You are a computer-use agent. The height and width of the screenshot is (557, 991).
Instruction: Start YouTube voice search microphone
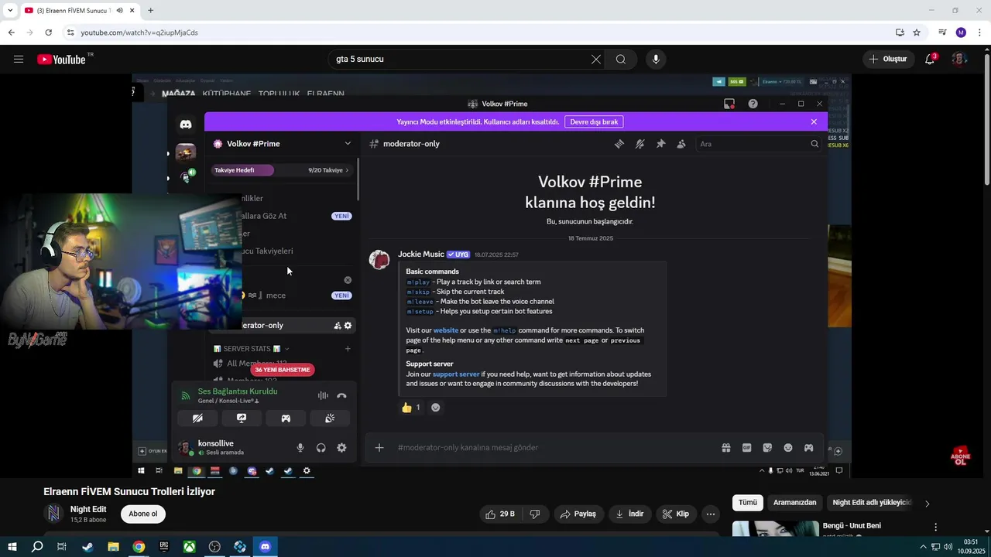[x=656, y=59]
